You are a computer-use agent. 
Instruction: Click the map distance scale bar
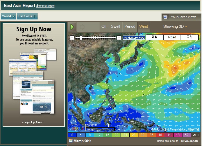point(100,127)
